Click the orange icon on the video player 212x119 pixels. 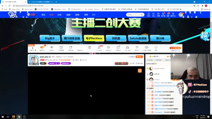click(x=140, y=71)
